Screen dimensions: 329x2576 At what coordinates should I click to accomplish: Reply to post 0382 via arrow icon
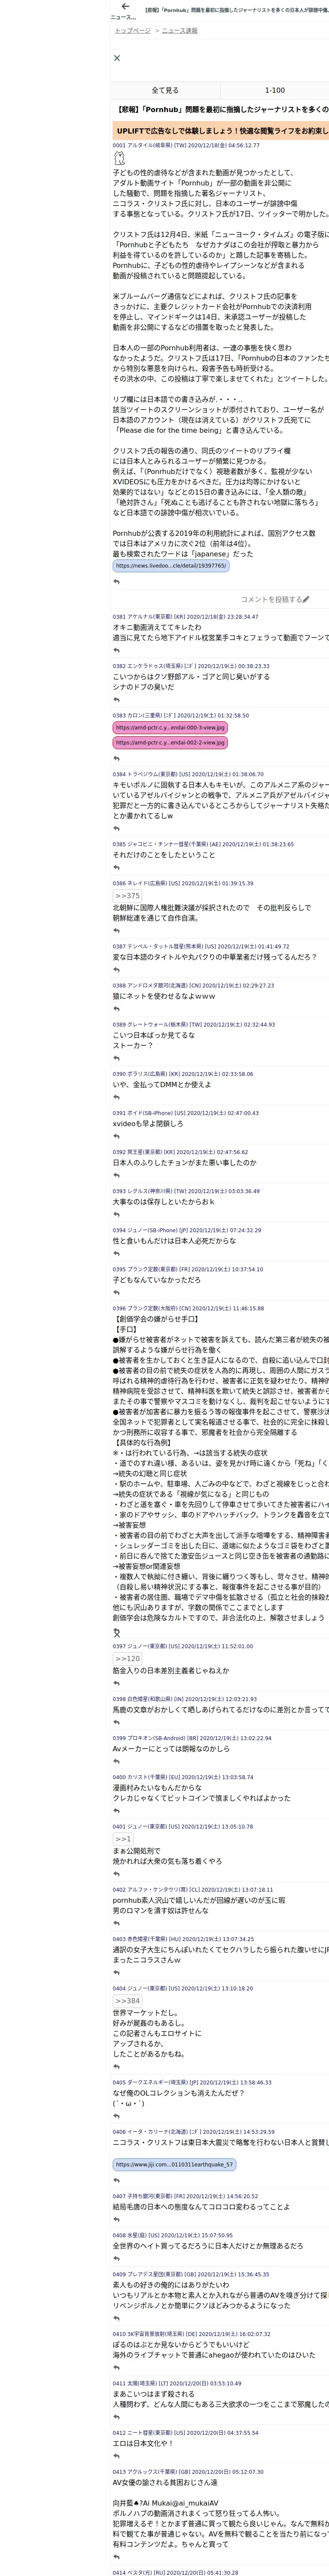[x=117, y=700]
